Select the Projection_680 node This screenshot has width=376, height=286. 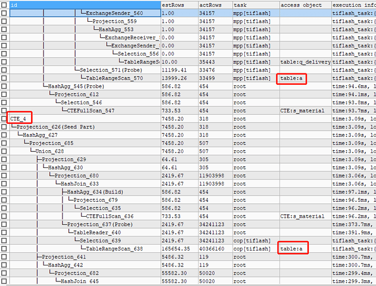(x=76, y=176)
